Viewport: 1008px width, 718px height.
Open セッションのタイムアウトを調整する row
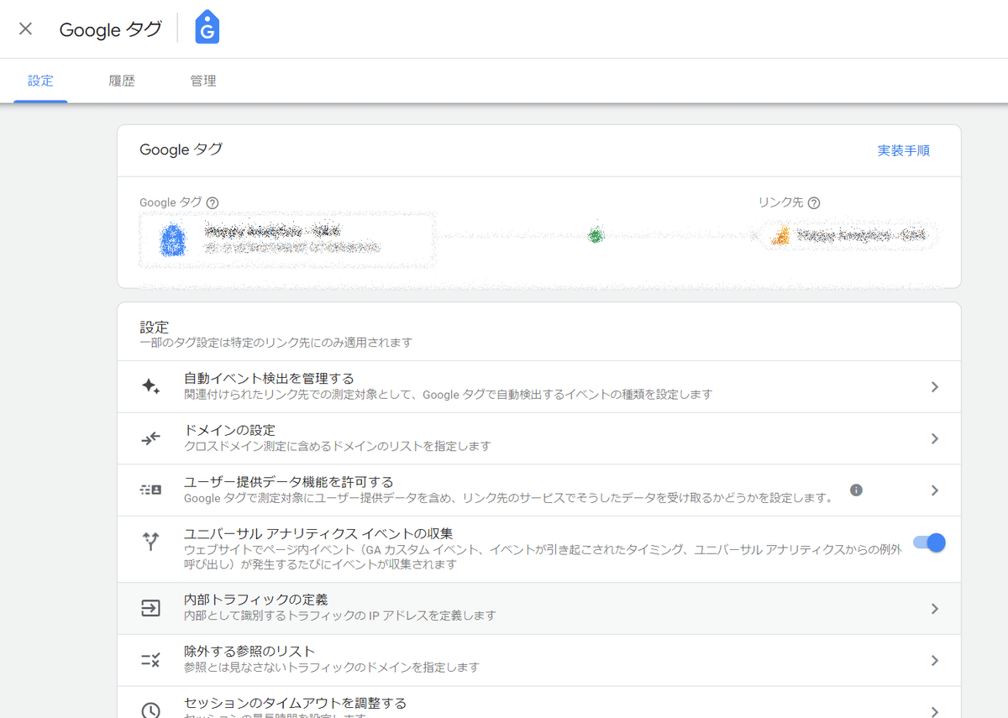coord(538,702)
